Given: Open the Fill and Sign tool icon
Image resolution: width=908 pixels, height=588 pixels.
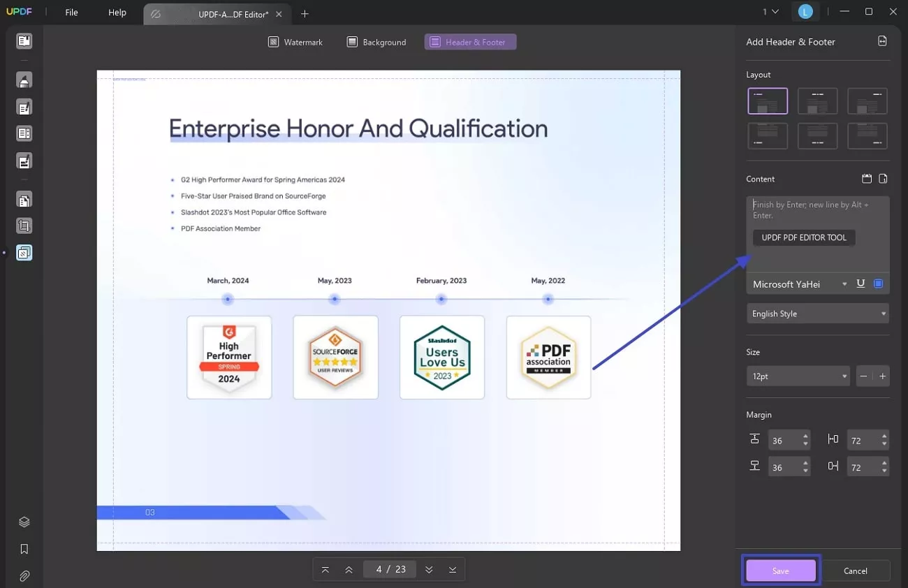Looking at the screenshot, I should [x=24, y=161].
